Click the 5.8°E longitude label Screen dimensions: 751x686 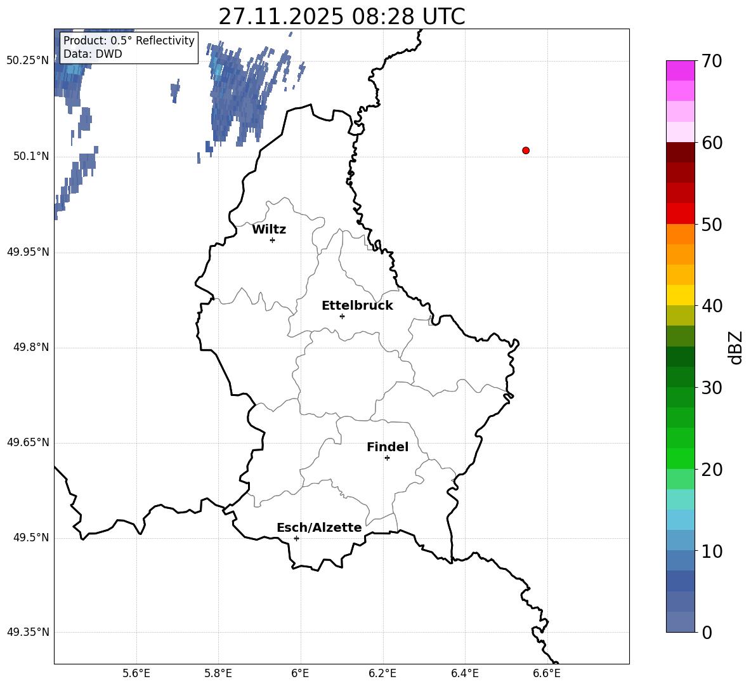point(218,673)
